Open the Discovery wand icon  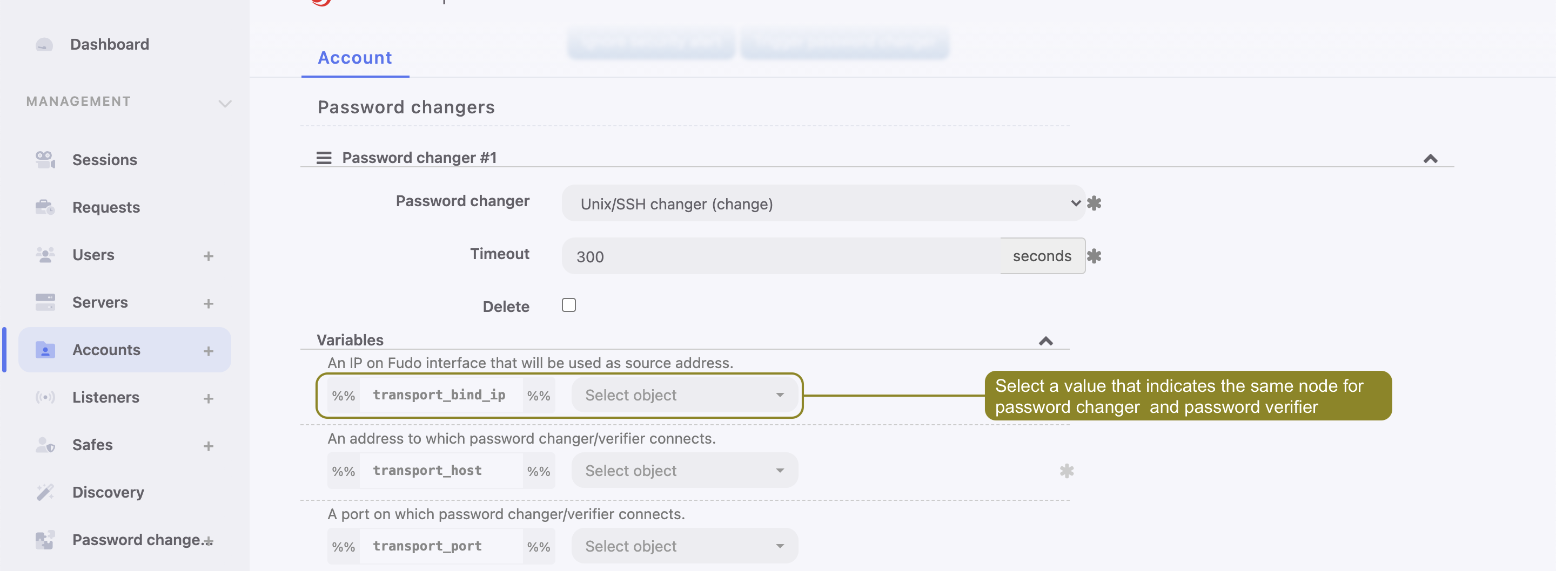point(45,492)
